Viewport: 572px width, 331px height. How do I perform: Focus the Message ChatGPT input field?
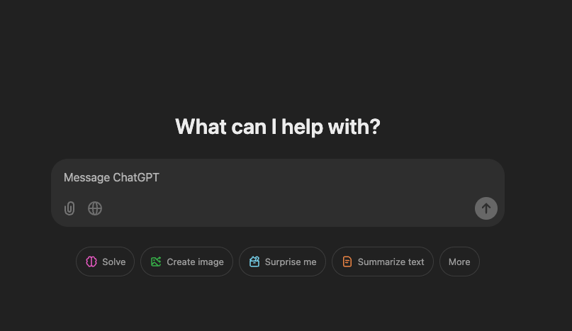coord(278,178)
